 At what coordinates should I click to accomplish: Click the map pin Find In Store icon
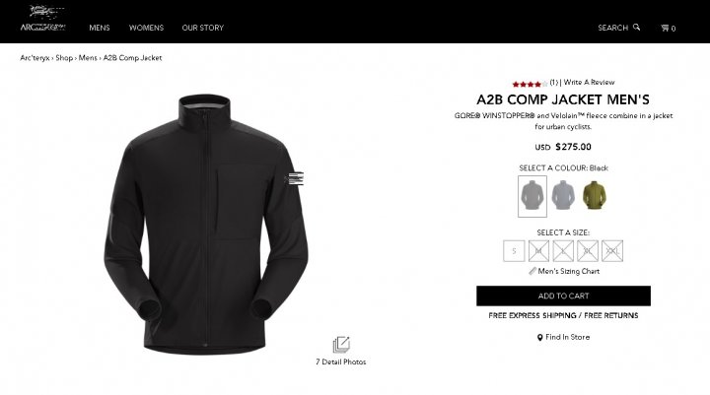pyautogui.click(x=539, y=337)
